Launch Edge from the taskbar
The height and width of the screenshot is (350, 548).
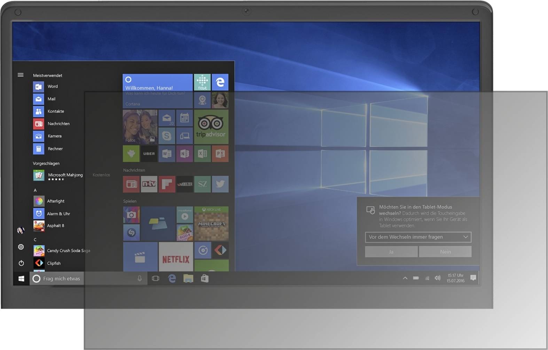click(x=172, y=278)
